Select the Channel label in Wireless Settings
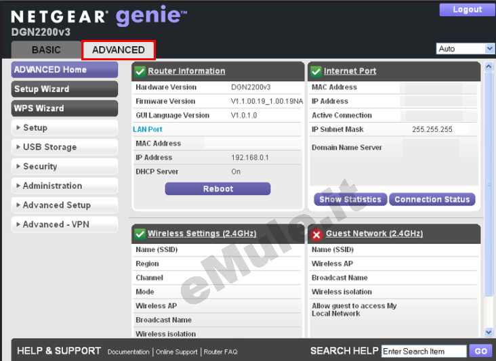 [149, 278]
